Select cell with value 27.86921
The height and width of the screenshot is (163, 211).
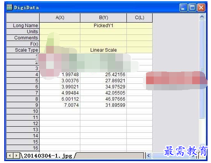103,81
